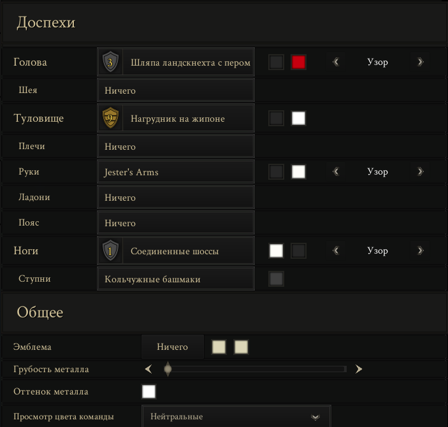Switch to next pattern for Ноги
Viewport: 448px width, 427px height.
click(x=420, y=250)
